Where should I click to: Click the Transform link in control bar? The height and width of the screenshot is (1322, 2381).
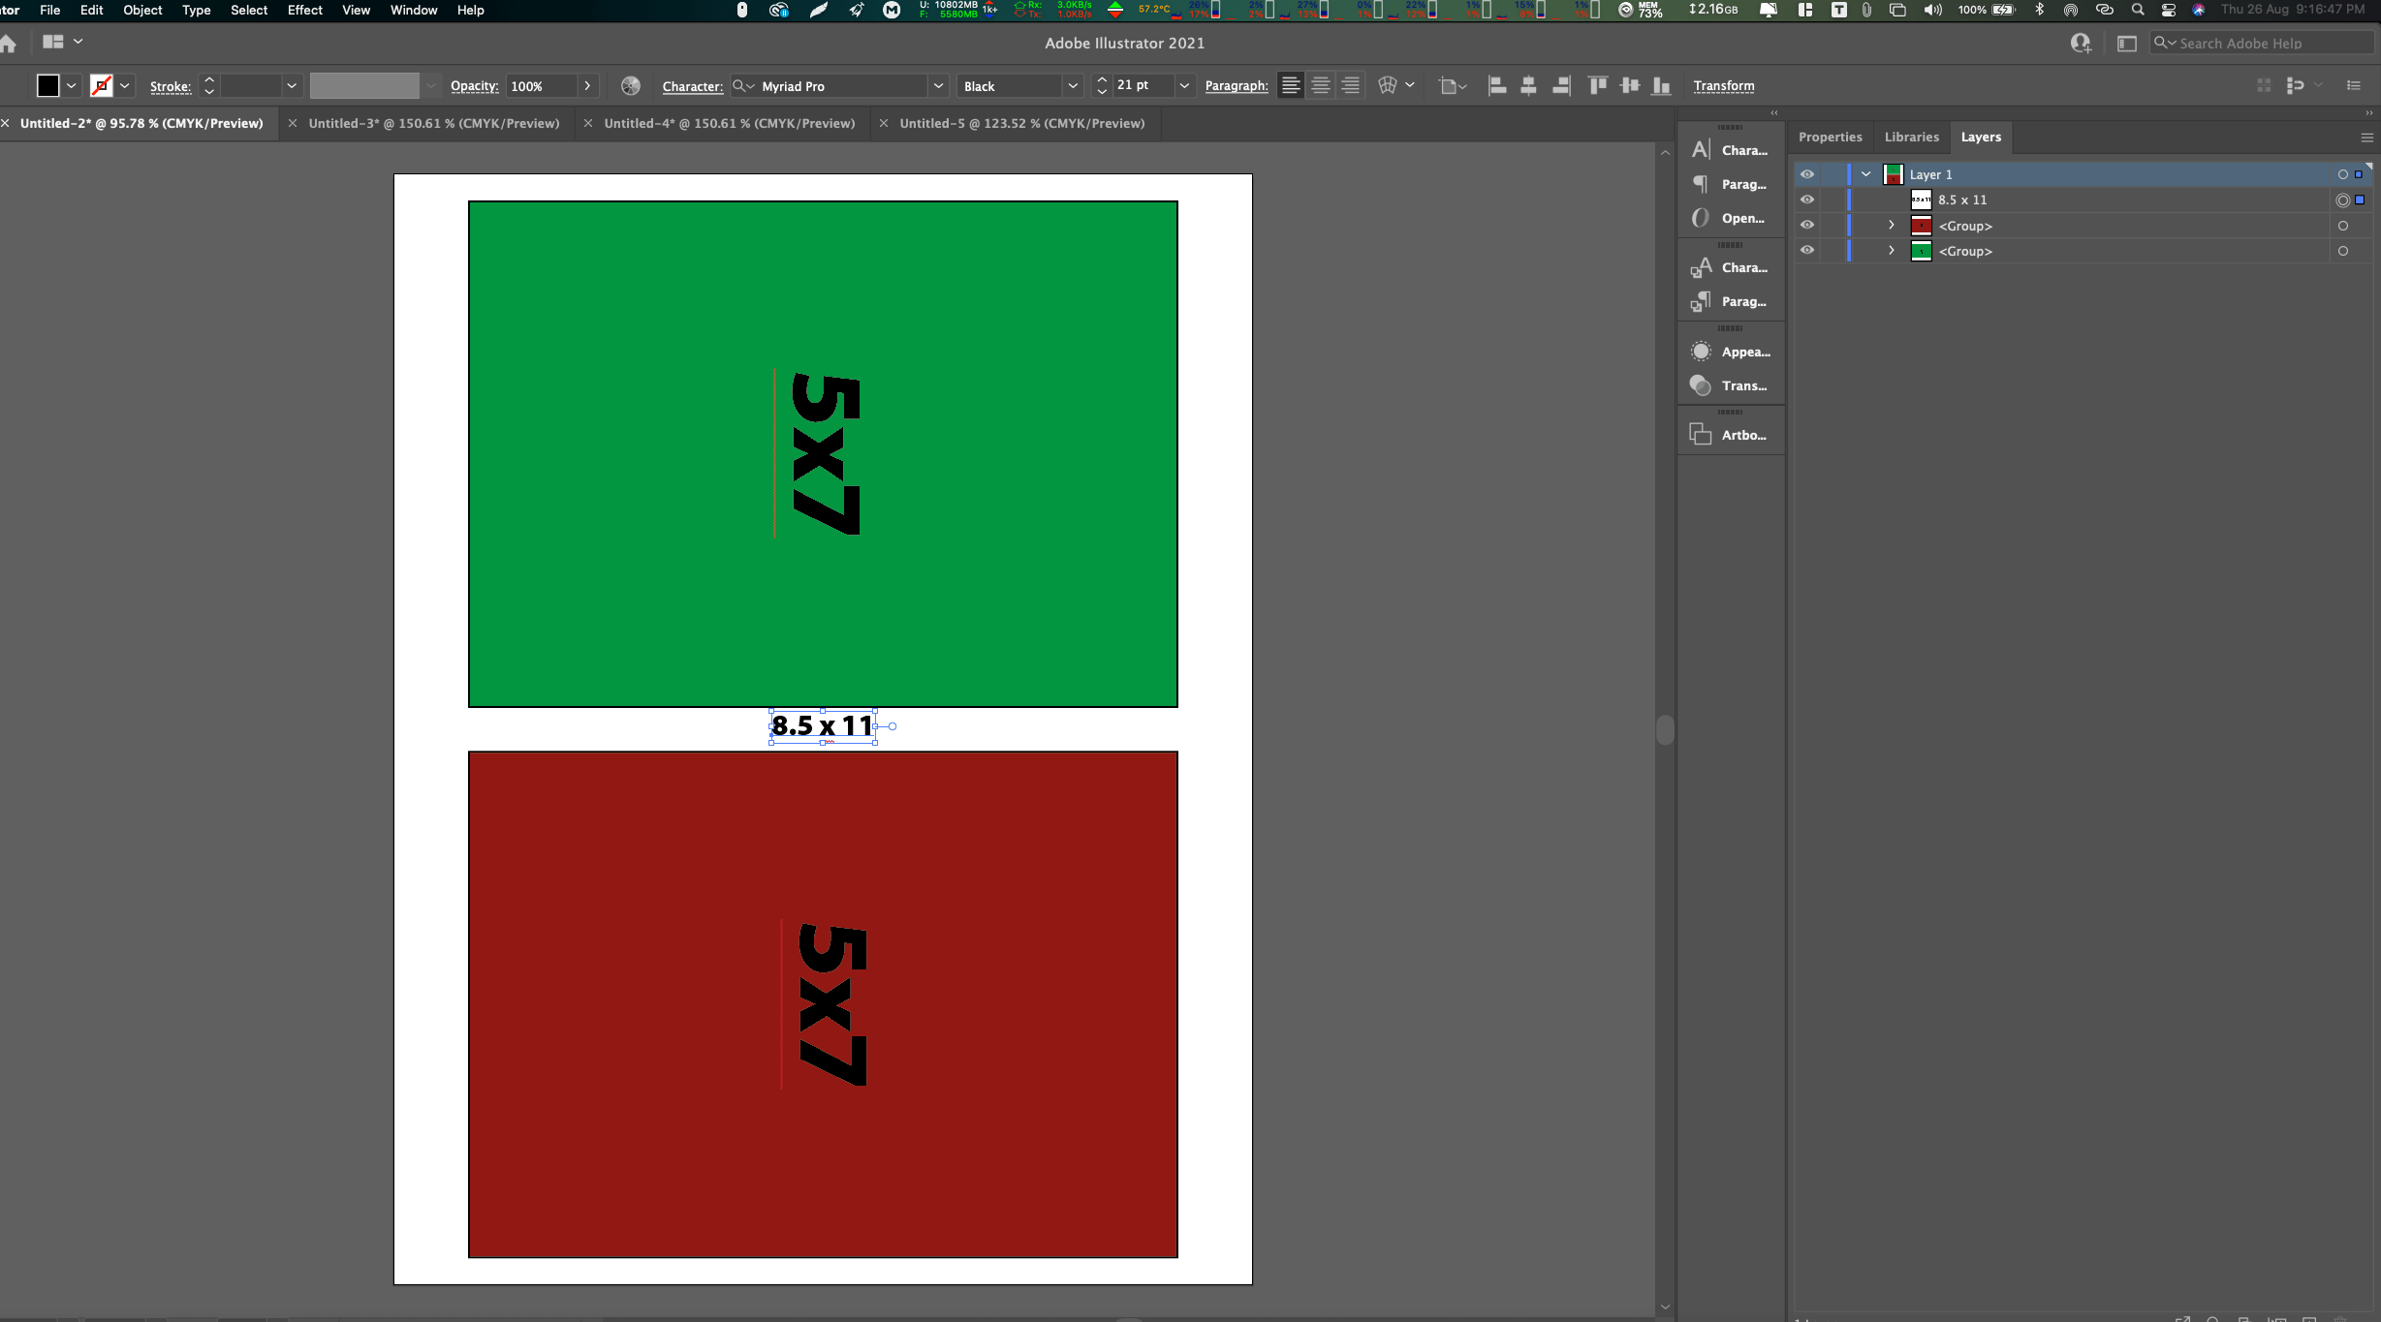pyautogui.click(x=1723, y=86)
